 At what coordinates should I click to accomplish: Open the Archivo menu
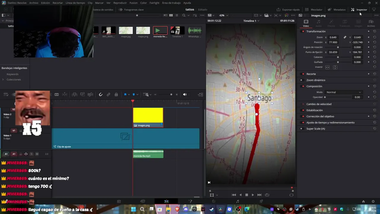34,3
